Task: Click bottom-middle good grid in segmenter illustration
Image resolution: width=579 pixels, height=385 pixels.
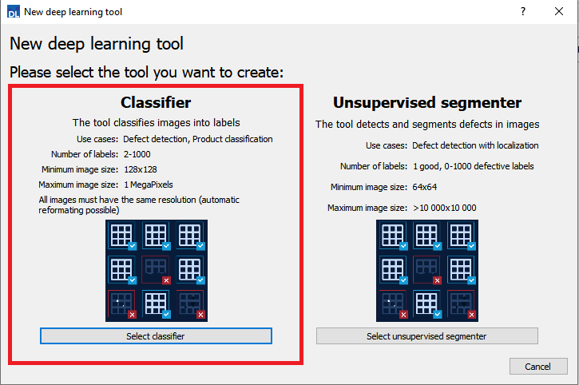Action: (427, 304)
